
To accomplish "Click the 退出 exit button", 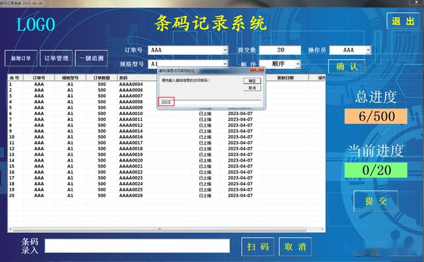I will 403,21.
